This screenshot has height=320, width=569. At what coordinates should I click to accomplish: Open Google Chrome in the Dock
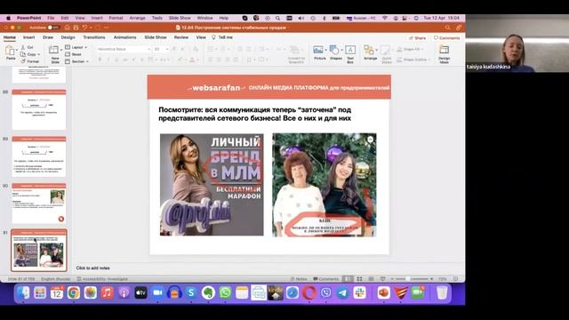(x=73, y=292)
